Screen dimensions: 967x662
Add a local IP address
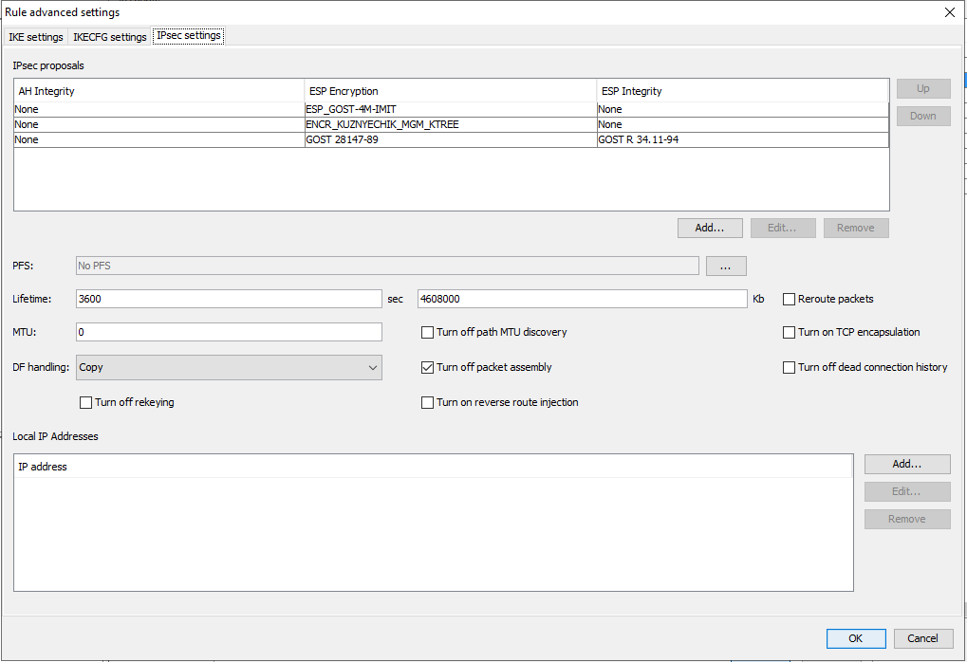pyautogui.click(x=906, y=464)
